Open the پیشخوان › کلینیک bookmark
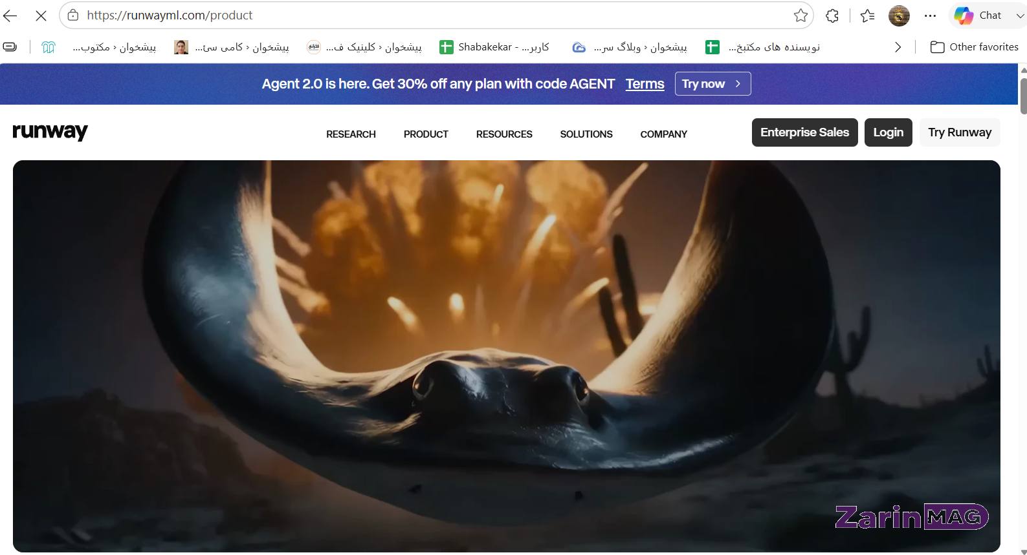1027x555 pixels. click(x=364, y=47)
